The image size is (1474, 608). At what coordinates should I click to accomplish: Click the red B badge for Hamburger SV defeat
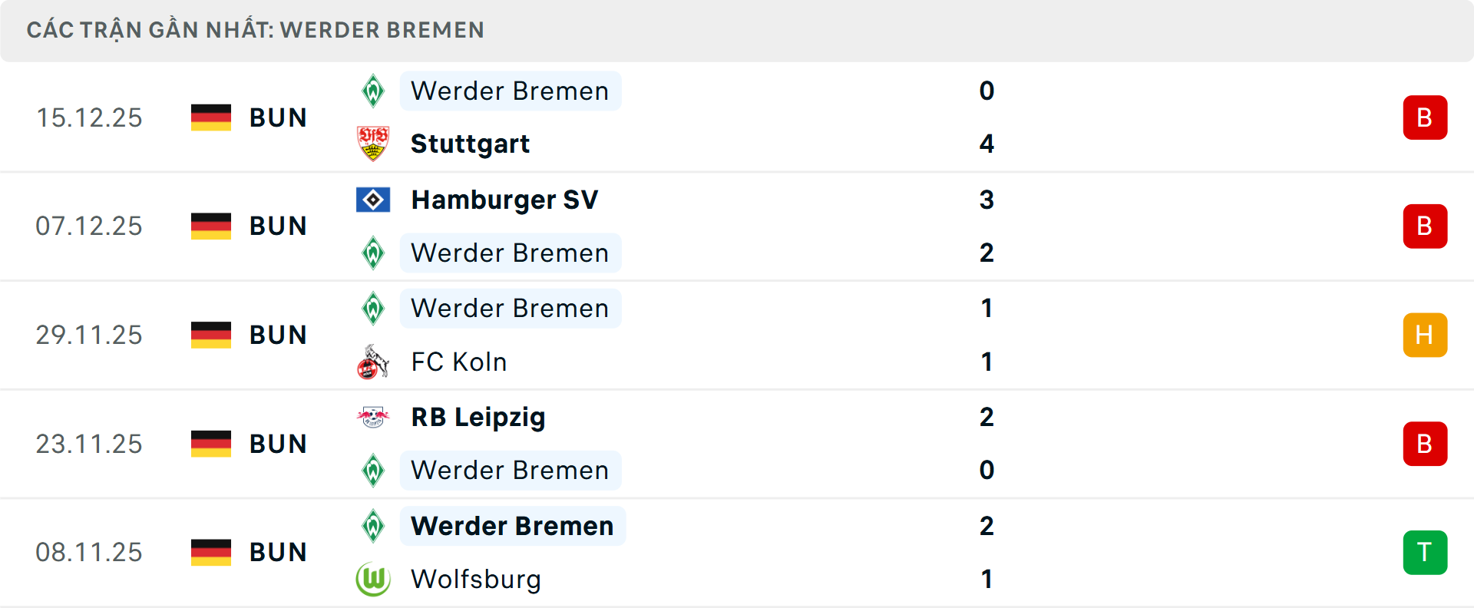point(1425,226)
